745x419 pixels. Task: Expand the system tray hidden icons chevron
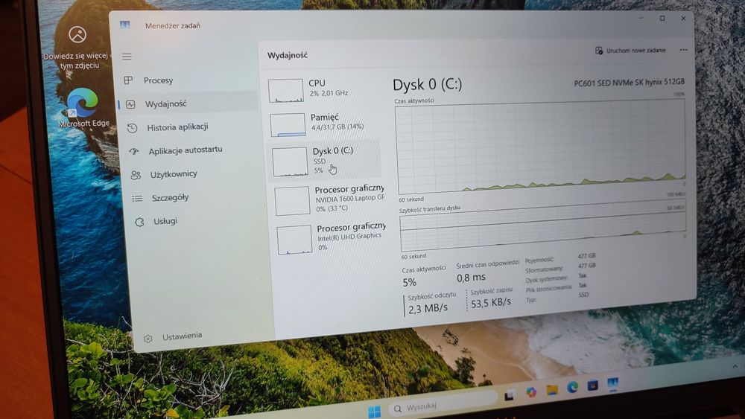(x=735, y=366)
